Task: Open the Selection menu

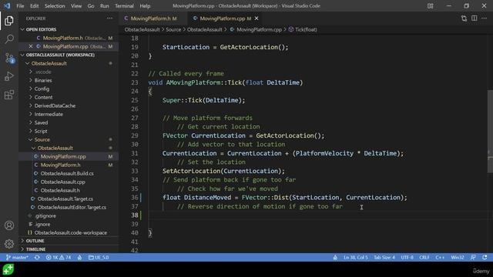Action: click(x=55, y=6)
